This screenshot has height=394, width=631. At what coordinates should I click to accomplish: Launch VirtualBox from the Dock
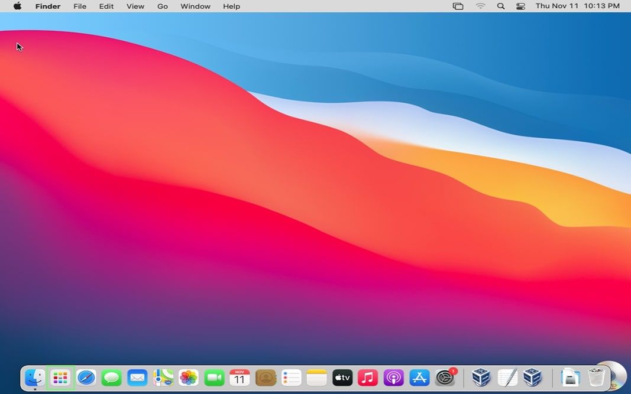[481, 377]
